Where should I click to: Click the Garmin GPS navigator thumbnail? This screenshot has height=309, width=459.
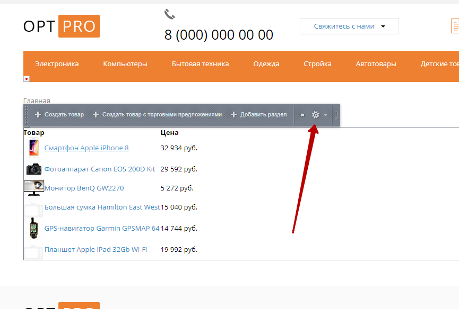coord(34,228)
